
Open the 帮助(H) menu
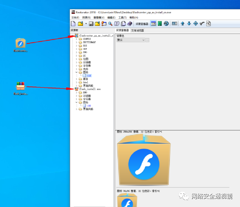point(134,18)
